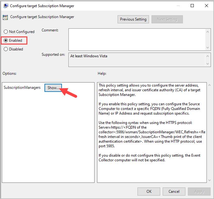Click the Supported on scroll up arrow

click(208, 55)
